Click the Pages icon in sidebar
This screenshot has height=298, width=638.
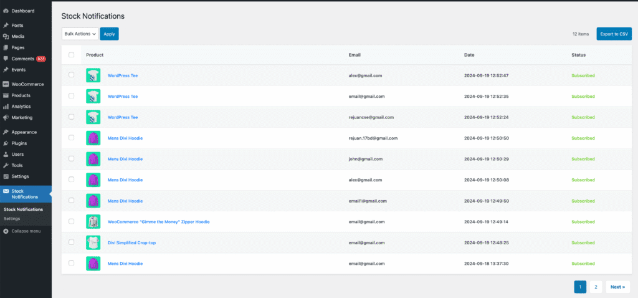[x=6, y=47]
